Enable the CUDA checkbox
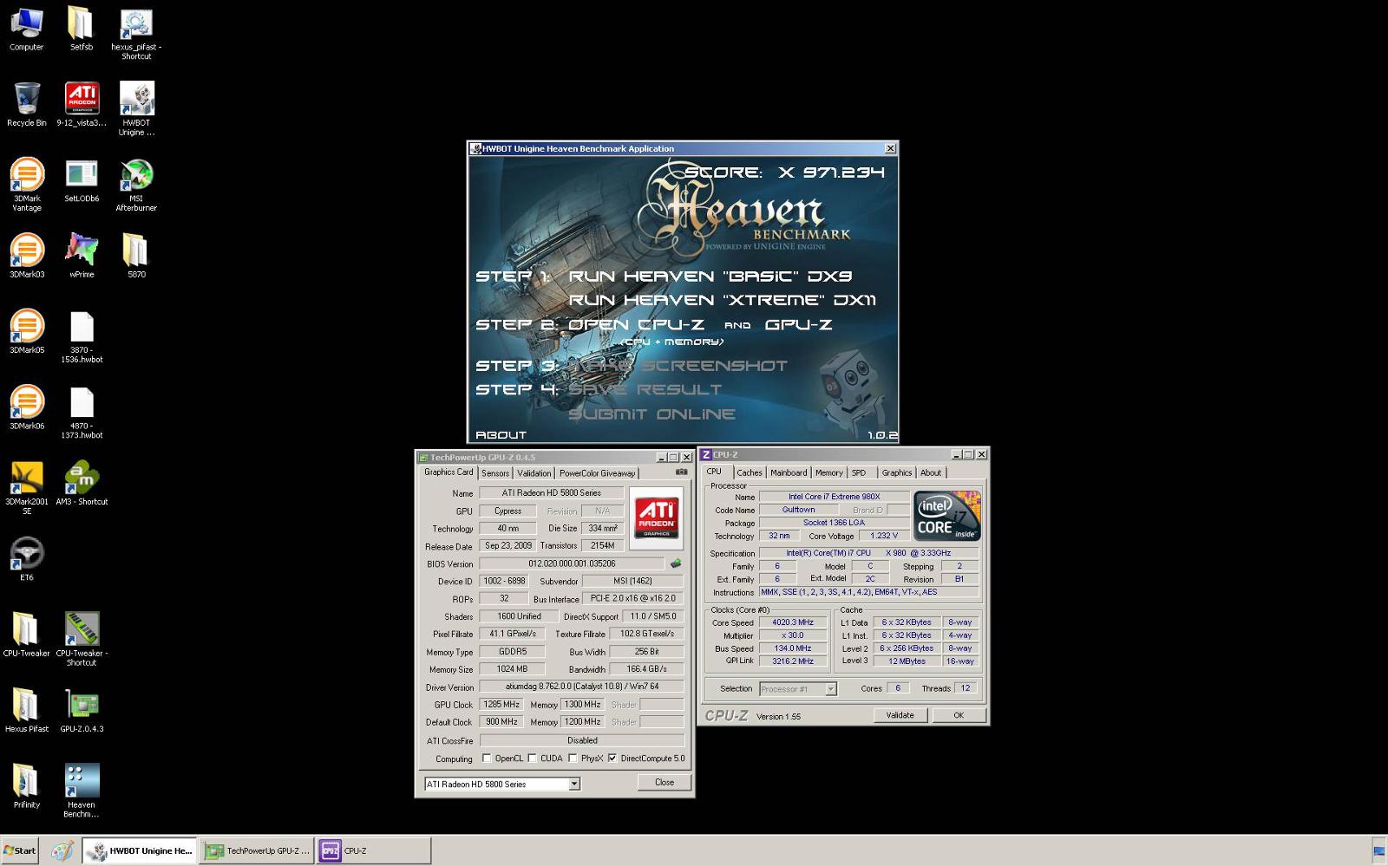The height and width of the screenshot is (866, 1388). pos(532,759)
